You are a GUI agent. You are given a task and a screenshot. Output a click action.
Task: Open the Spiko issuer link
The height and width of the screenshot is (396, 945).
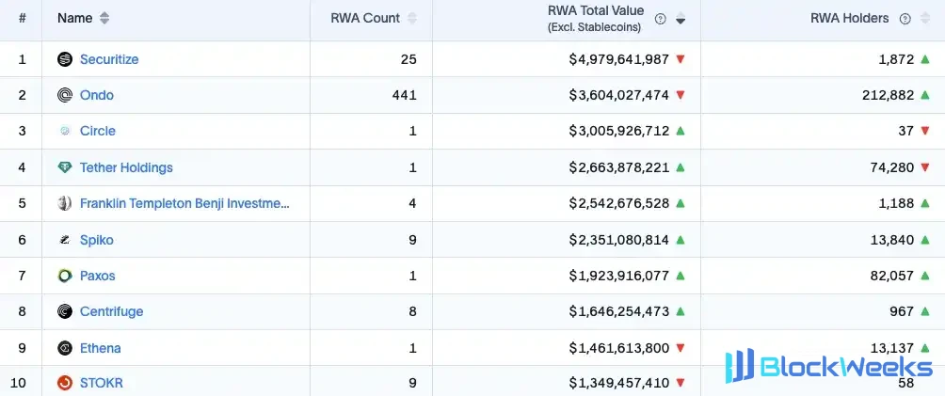pyautogui.click(x=96, y=240)
